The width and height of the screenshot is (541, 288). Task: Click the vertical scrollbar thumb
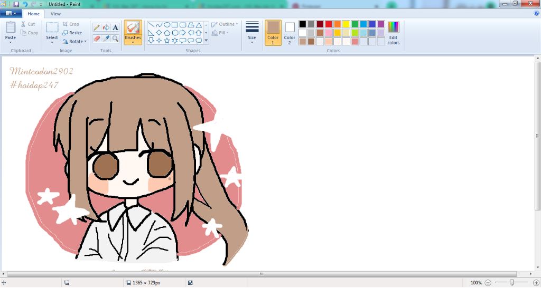coord(537,136)
